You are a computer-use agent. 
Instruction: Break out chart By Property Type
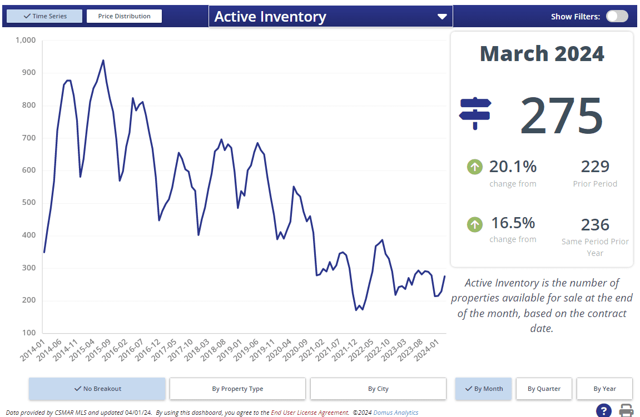coord(237,389)
